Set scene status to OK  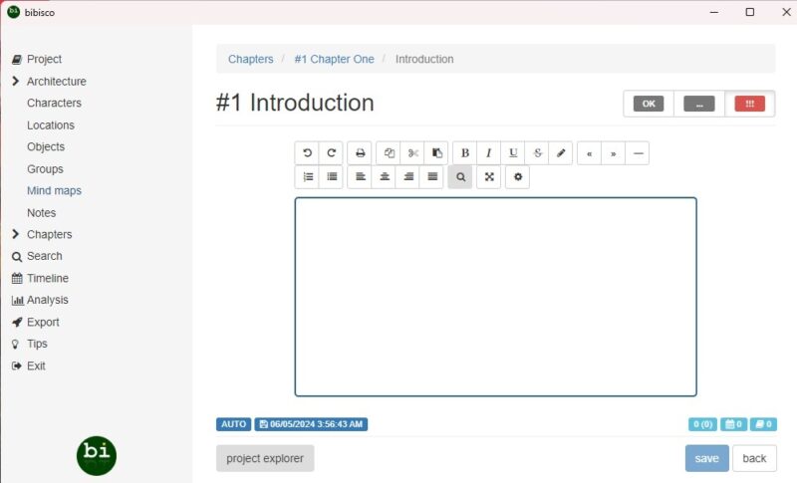point(649,104)
